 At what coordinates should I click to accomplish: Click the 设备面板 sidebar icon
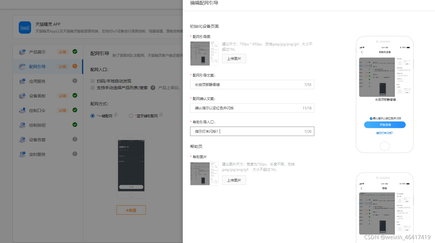22,96
